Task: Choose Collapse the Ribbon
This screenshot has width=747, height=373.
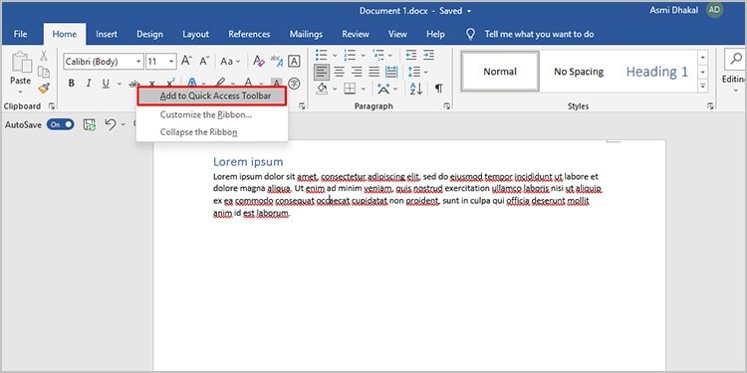Action: click(212, 132)
